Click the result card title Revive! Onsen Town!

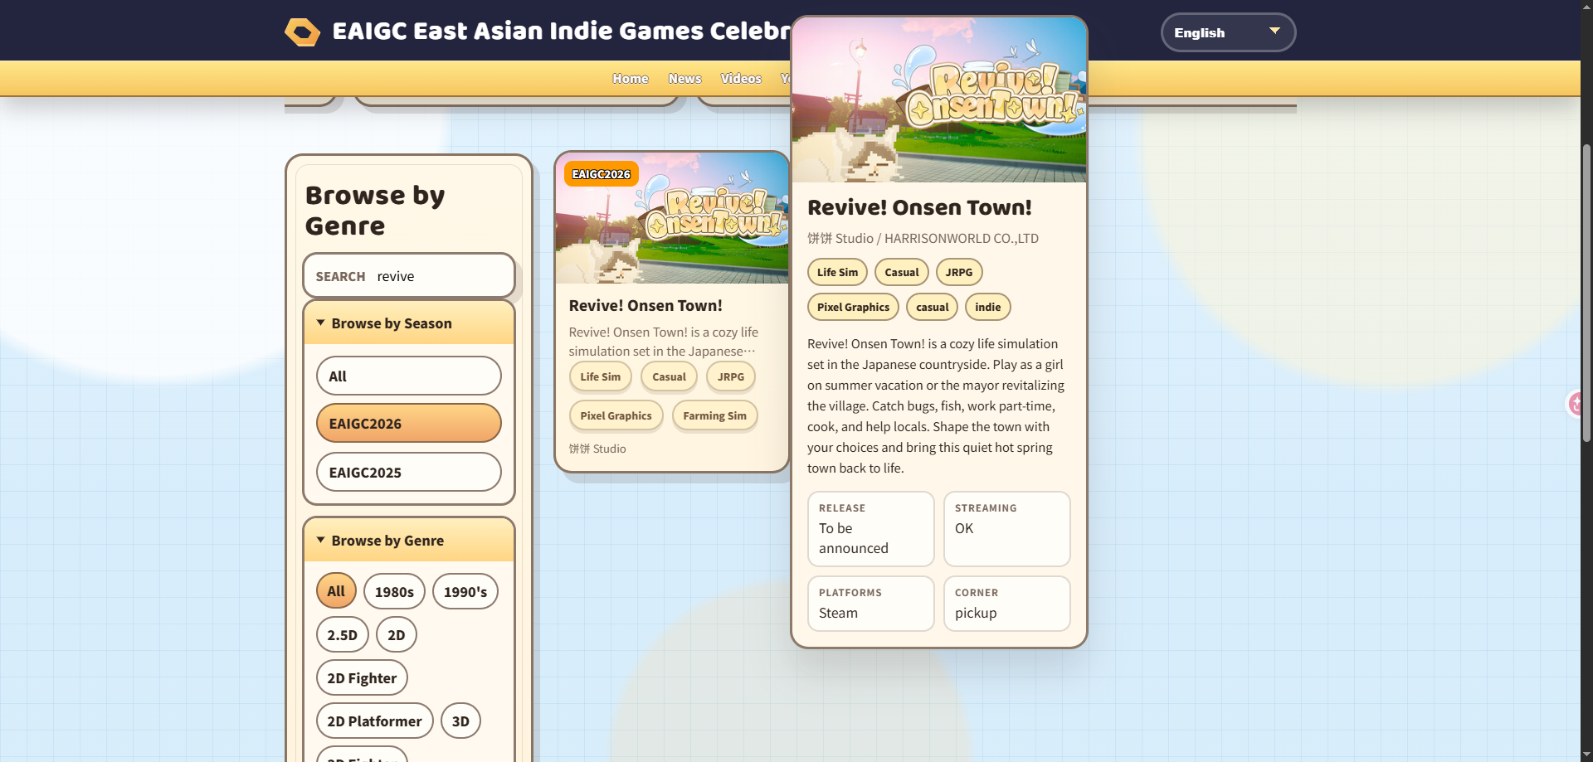coord(645,306)
